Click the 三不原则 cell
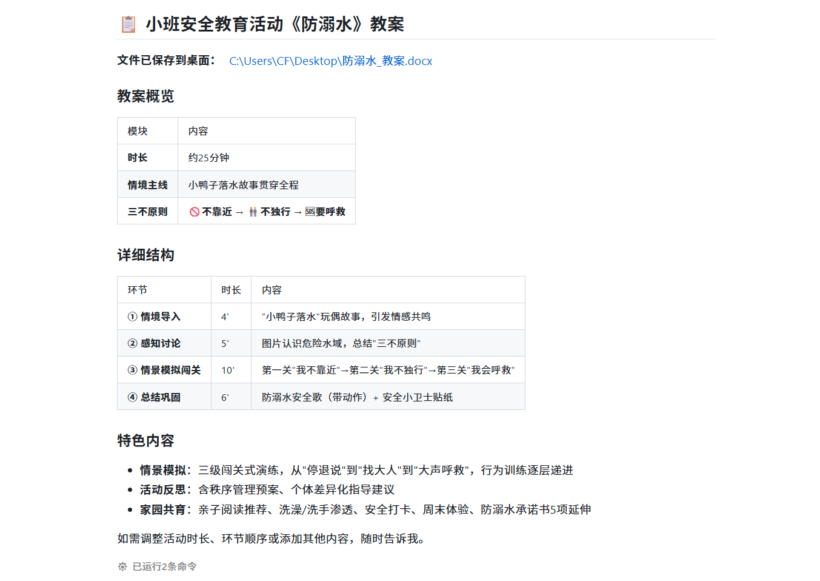Viewport: 820px width, 581px height. coord(147,212)
